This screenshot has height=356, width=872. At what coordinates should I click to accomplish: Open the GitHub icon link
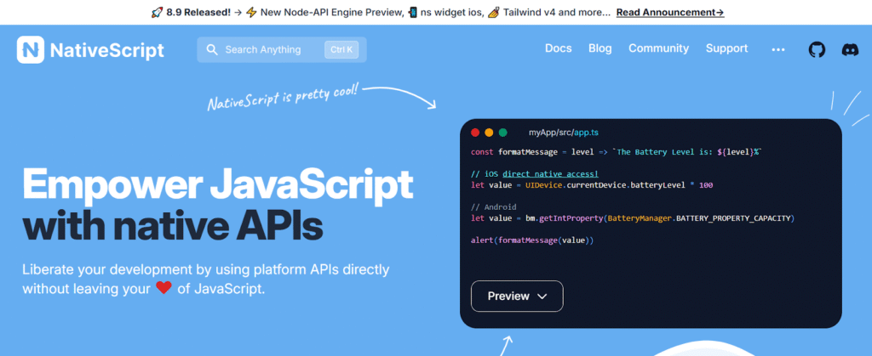pos(817,50)
